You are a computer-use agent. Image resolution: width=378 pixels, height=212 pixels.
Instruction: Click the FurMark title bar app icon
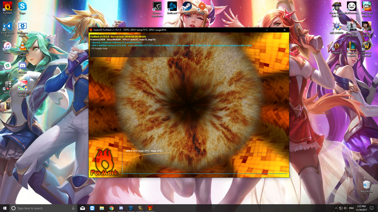coord(91,30)
